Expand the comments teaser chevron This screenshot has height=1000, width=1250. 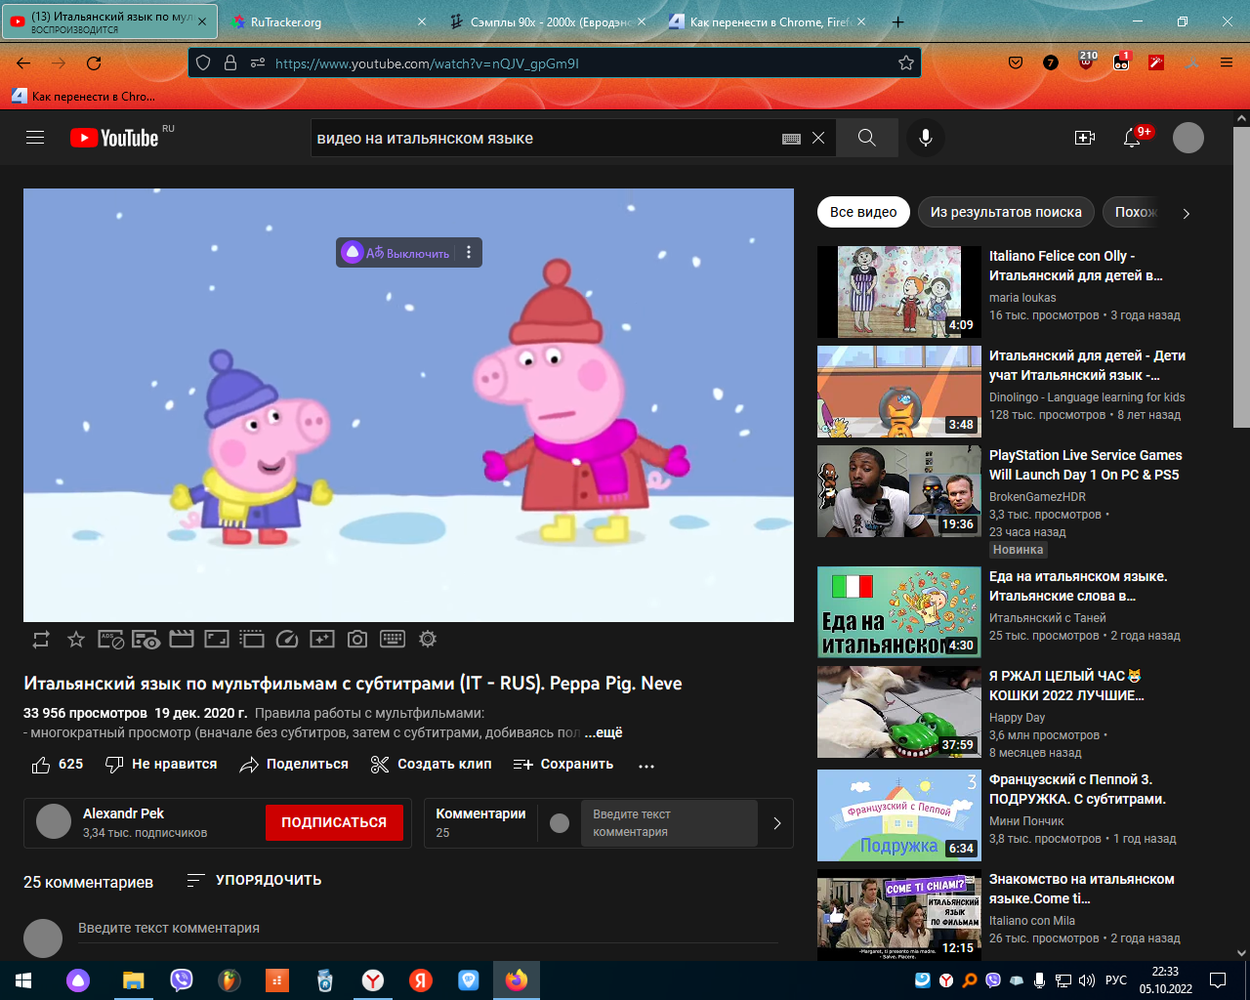[777, 823]
